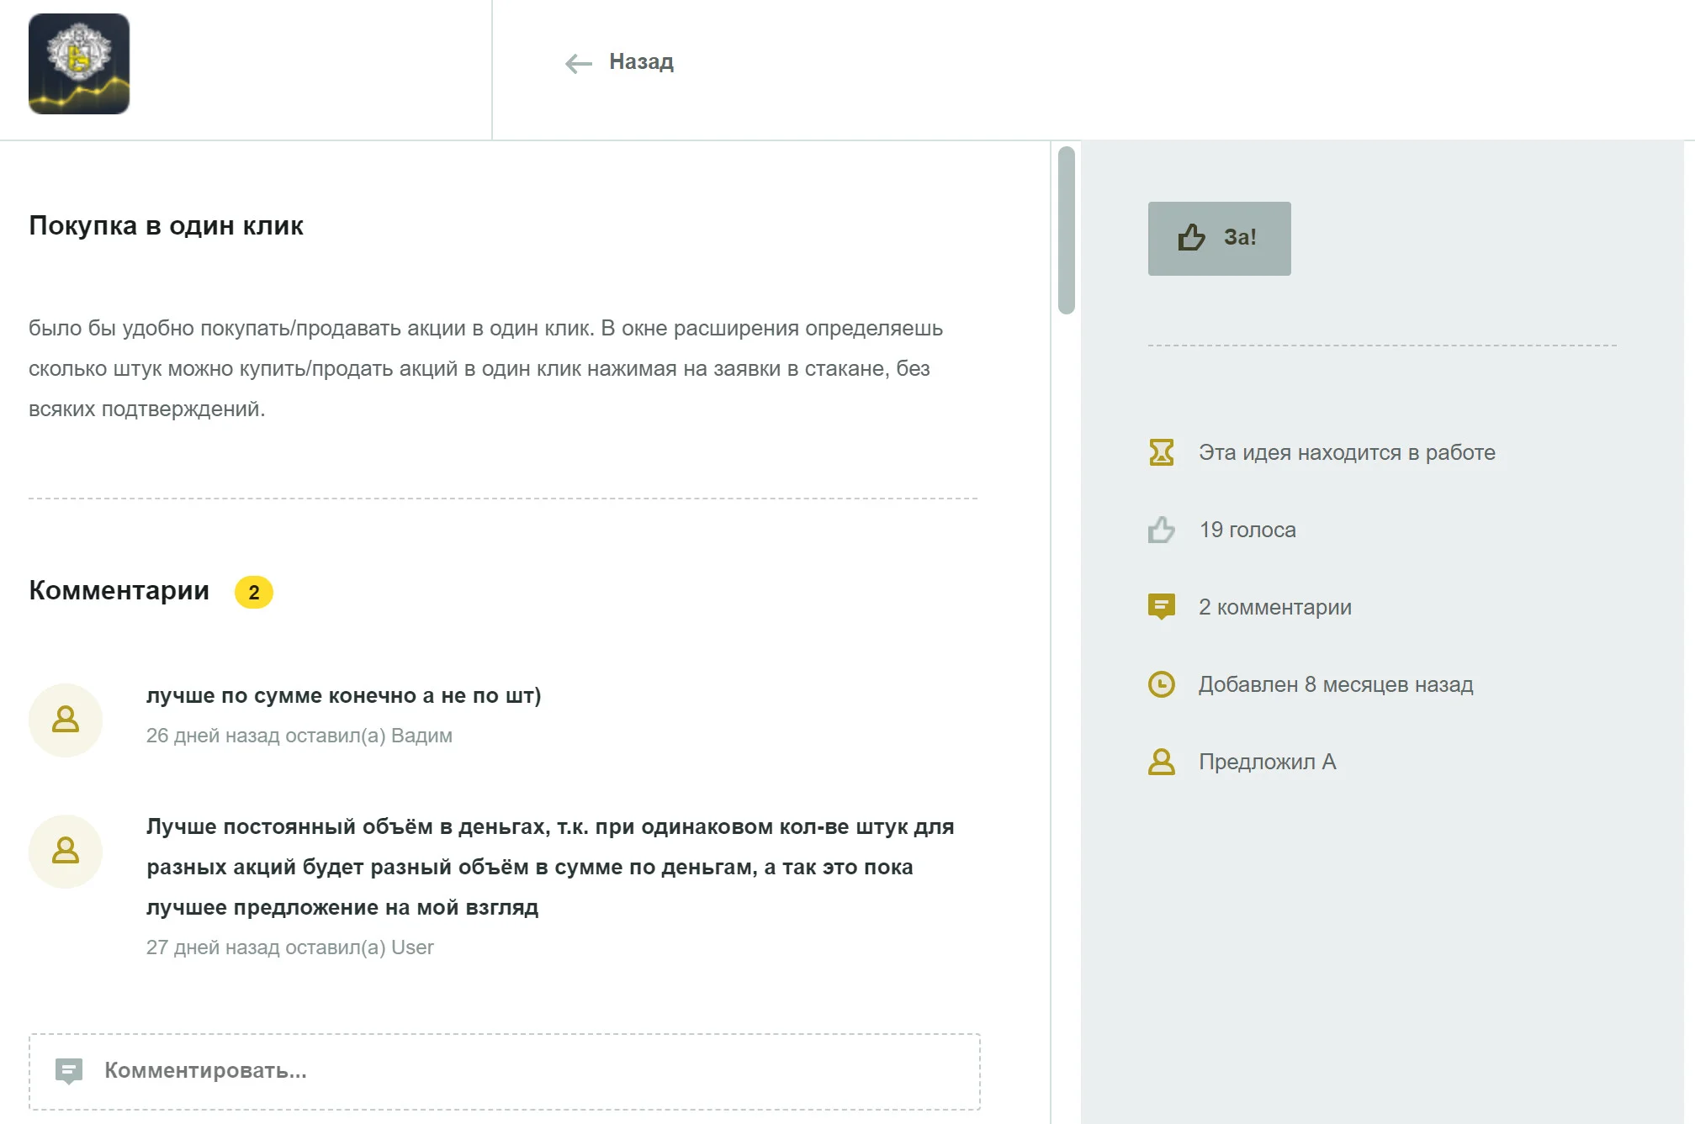Viewport: 1695px width, 1124px height.
Task: Focus the Комментировать input field
Action: tap(505, 1071)
